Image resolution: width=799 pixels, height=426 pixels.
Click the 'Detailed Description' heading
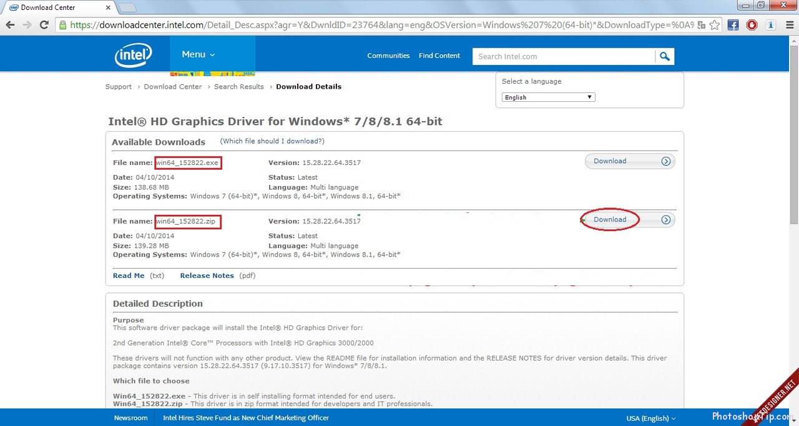point(158,304)
